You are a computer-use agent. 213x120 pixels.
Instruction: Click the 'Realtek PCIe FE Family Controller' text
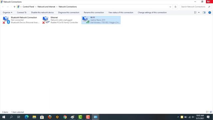(64, 22)
